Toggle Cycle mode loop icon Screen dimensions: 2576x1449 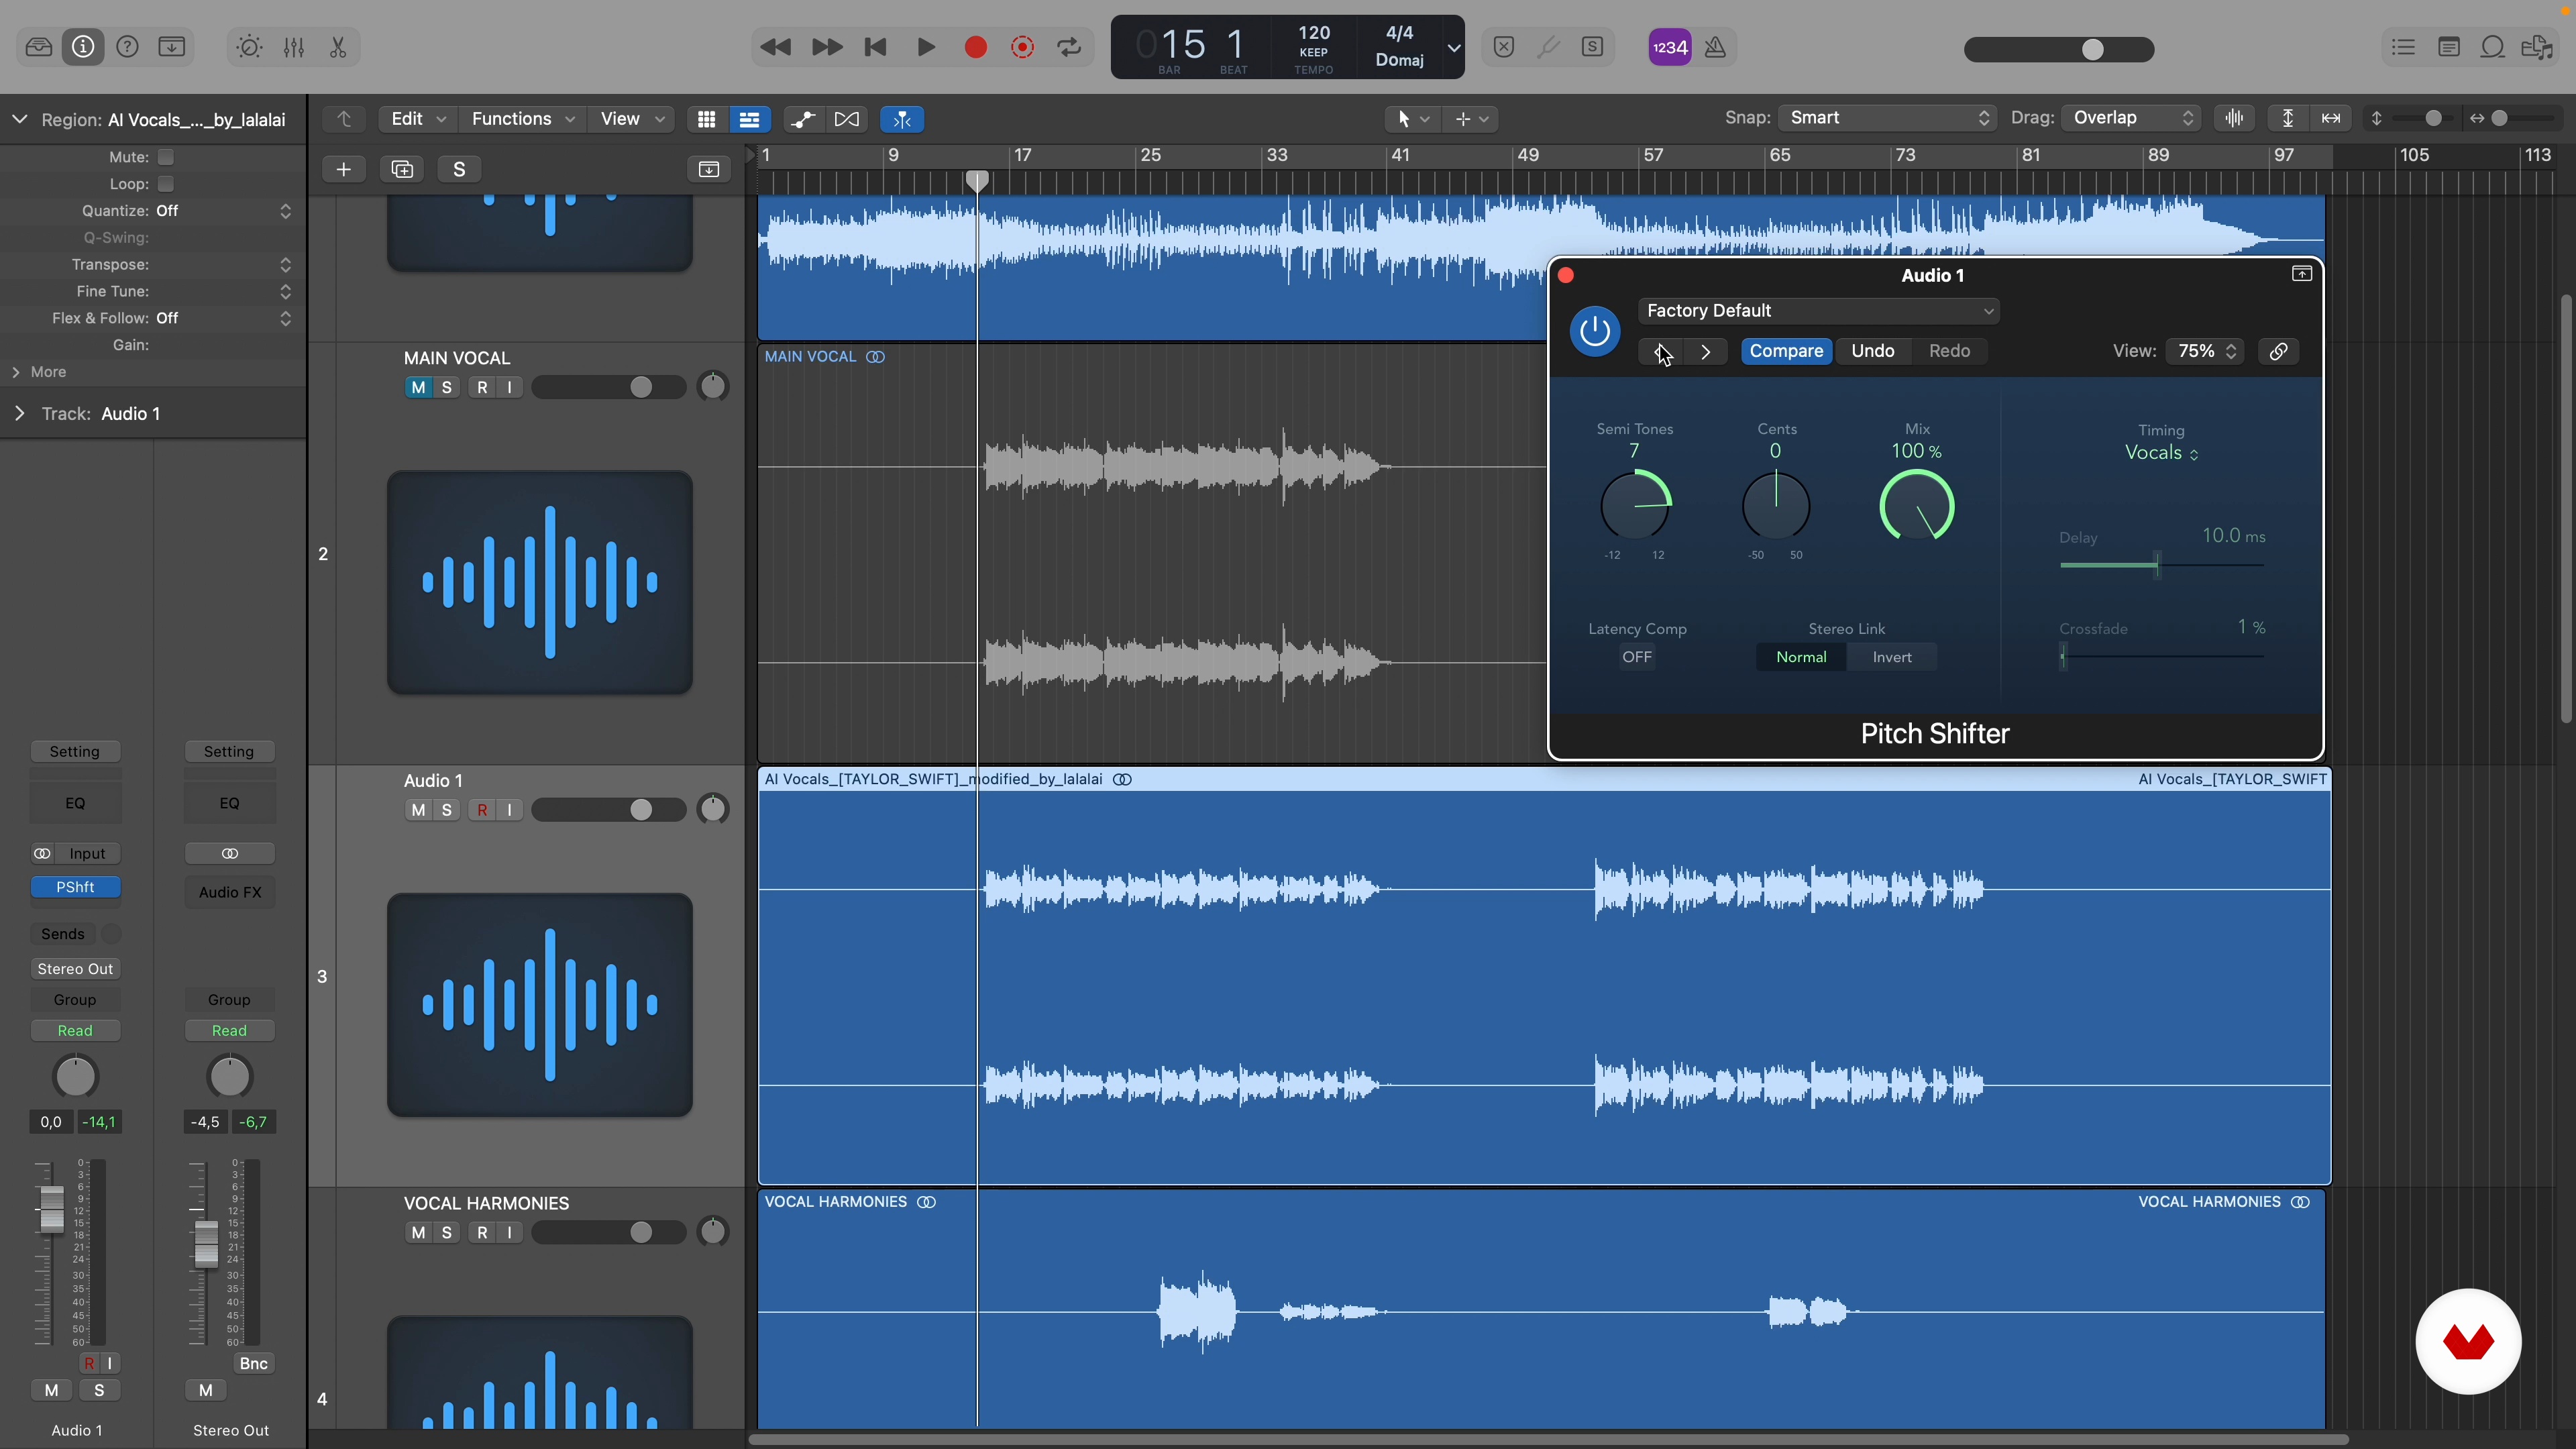[x=1070, y=47]
